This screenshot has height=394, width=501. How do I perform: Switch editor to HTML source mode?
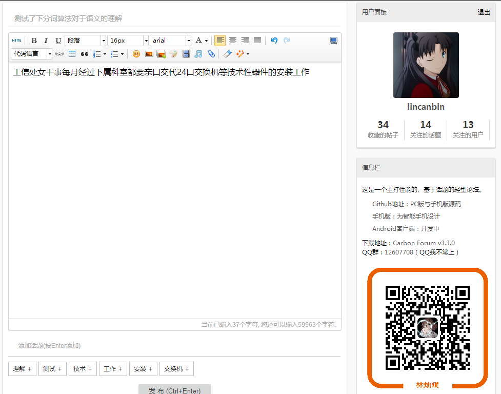pos(16,41)
